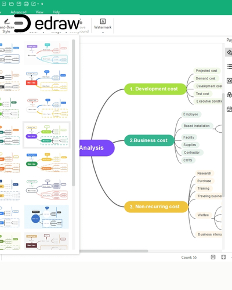Image resolution: width=232 pixels, height=290 pixels.
Task: Click the Export icon in quick toolbar
Action: 34,3
